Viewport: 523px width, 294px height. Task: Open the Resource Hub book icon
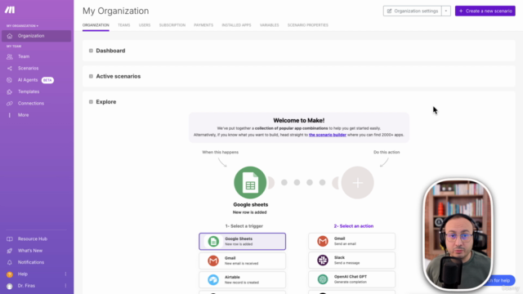pos(10,239)
